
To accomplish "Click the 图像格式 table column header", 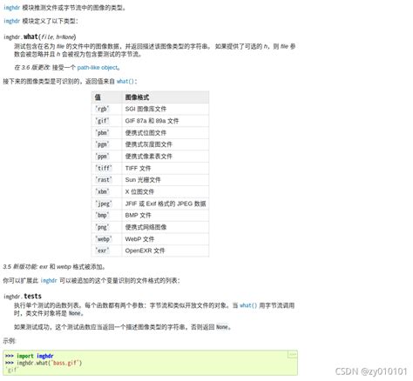I will pos(166,97).
